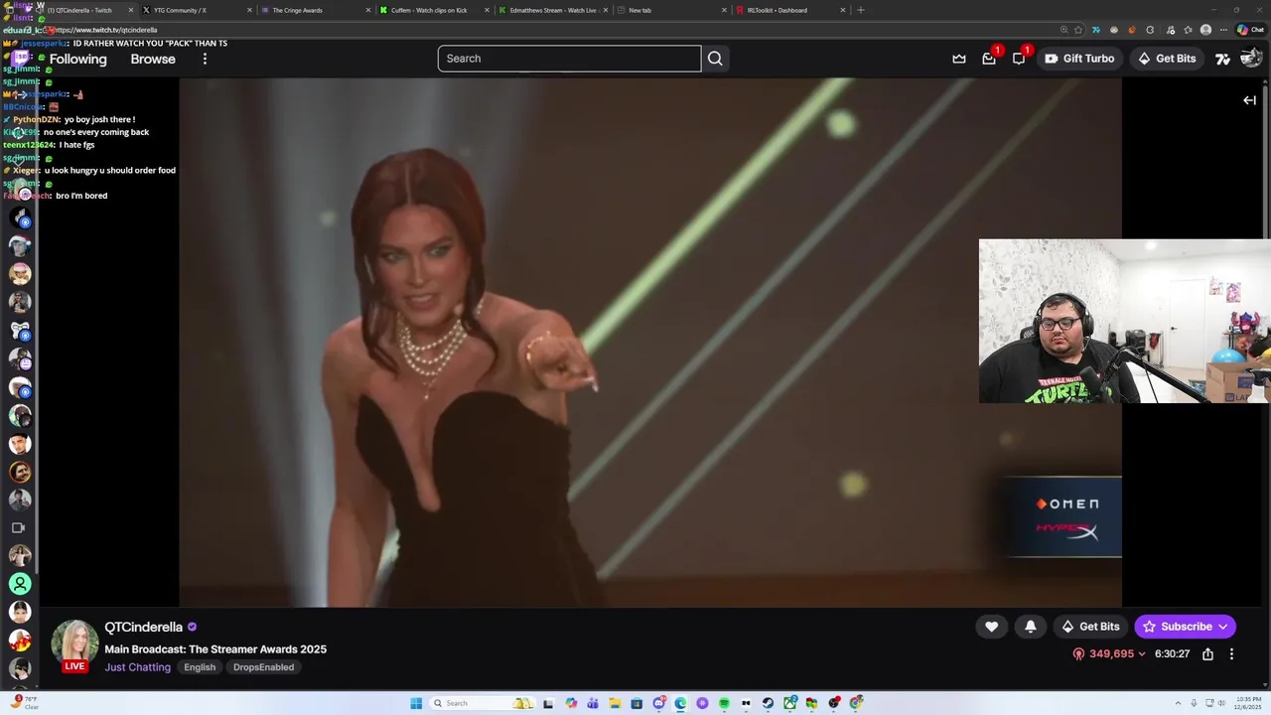Expand the viewer count 349,695 chevron

[1142, 654]
